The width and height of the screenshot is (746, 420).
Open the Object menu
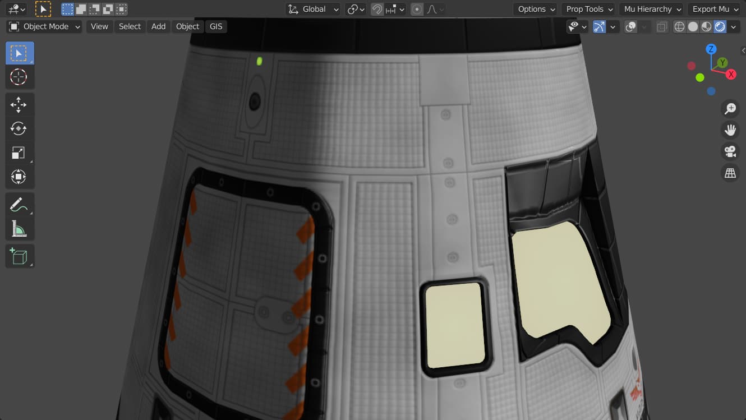(187, 26)
